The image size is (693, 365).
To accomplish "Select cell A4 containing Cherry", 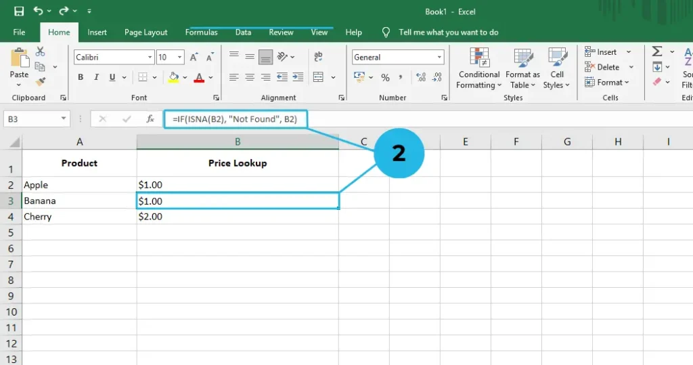I will pyautogui.click(x=80, y=217).
